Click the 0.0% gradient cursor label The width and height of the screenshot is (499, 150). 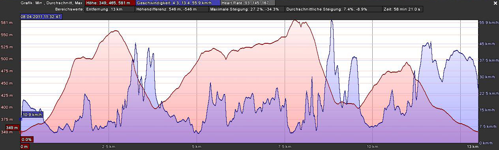(26, 139)
